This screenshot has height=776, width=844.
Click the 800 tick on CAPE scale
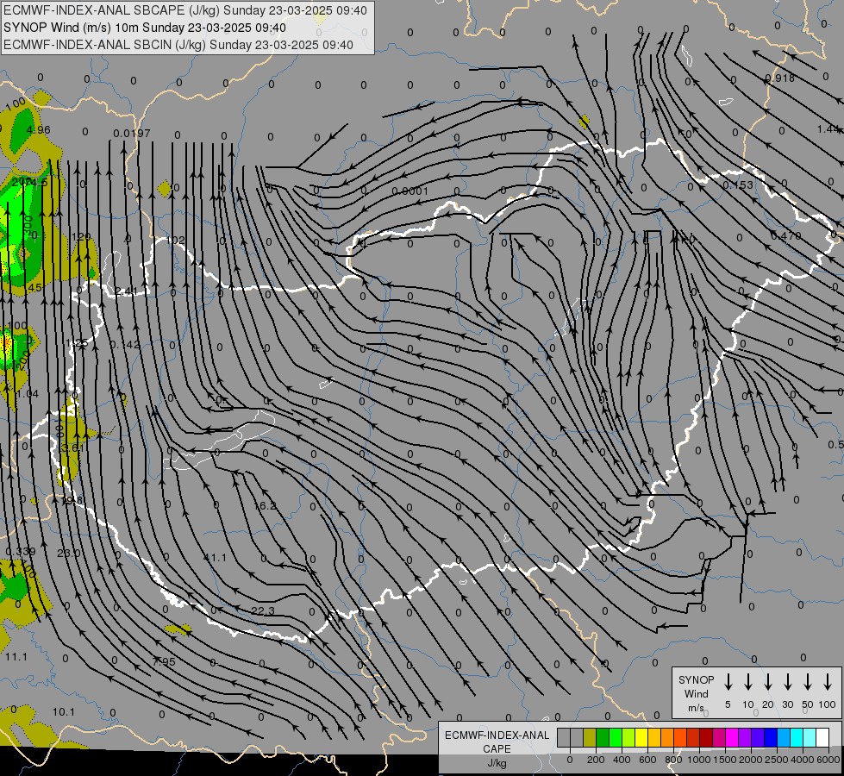pos(673,760)
